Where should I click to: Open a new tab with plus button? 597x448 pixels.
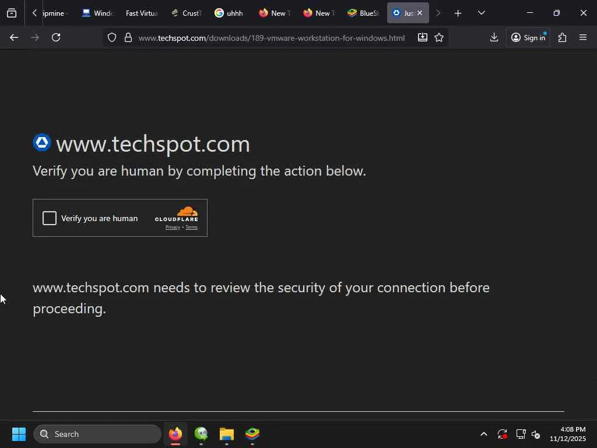458,13
